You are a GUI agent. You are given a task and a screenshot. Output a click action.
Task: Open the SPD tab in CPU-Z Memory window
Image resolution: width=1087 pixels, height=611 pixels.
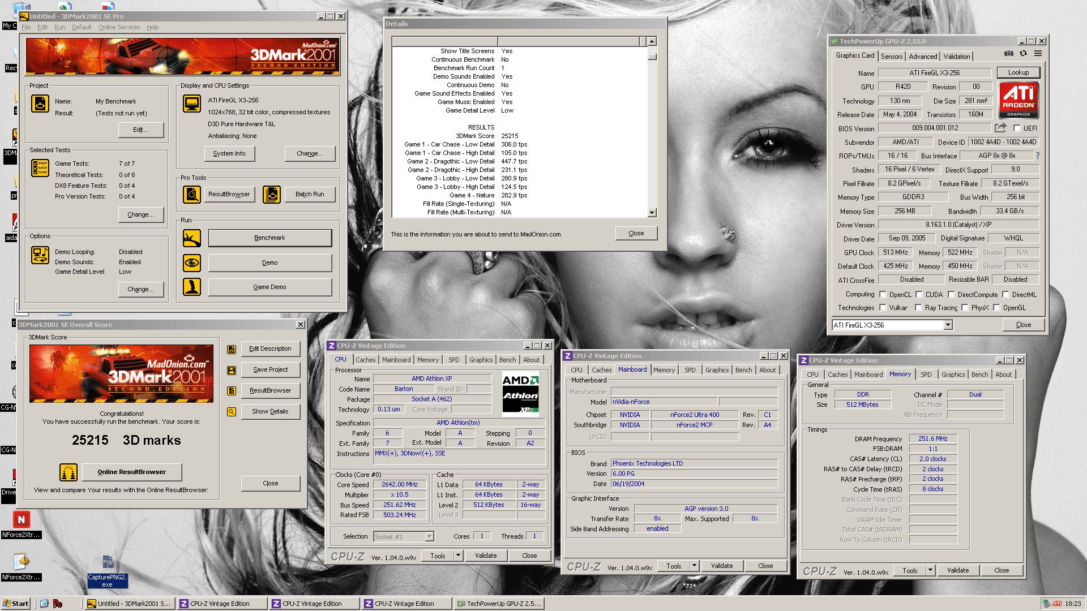click(926, 375)
